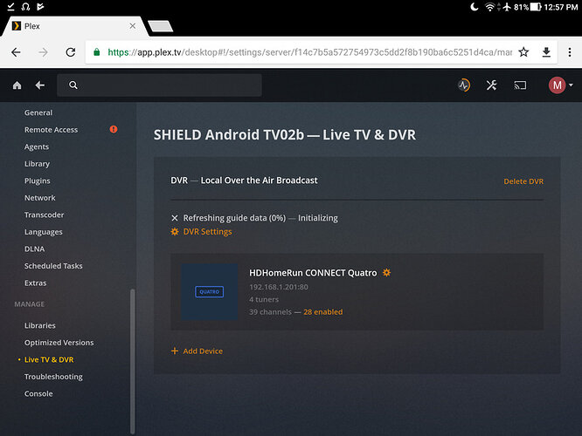Open Network settings
This screenshot has width=582, height=436.
pyautogui.click(x=40, y=198)
